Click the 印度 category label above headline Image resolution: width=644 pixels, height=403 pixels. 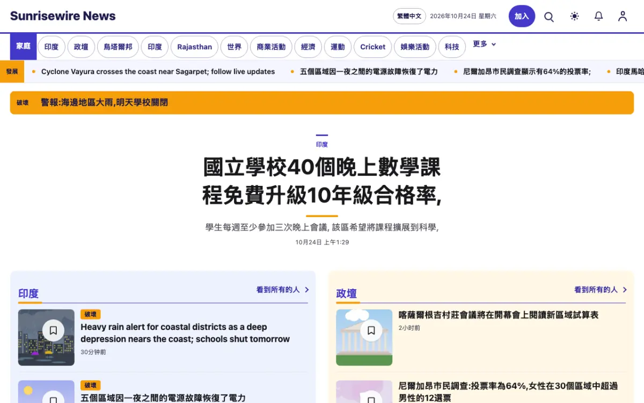click(x=322, y=145)
